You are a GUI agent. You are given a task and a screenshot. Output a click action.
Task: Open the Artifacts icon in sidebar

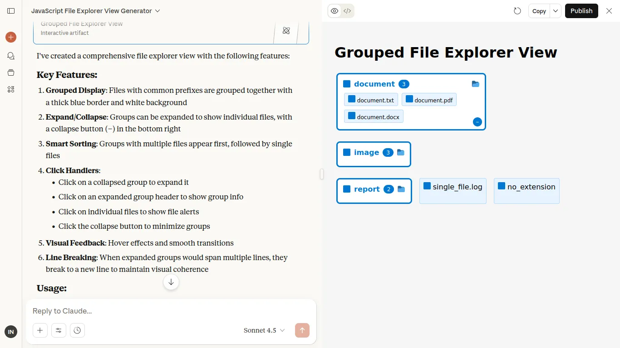click(x=11, y=89)
